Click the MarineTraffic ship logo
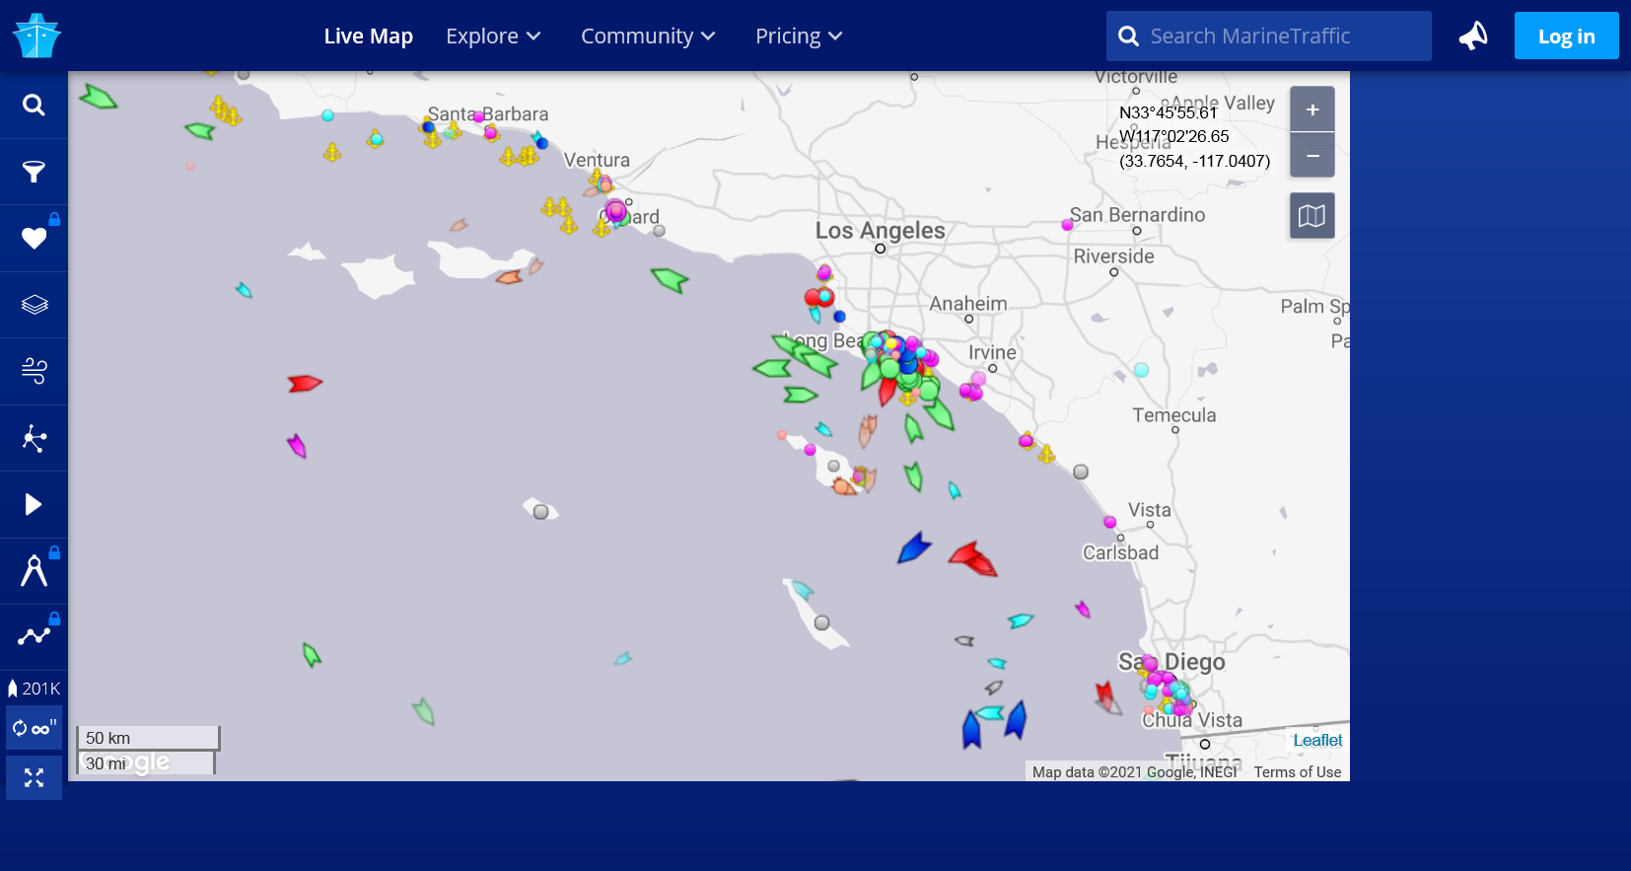Screen dimensions: 1631x871 click(x=36, y=36)
